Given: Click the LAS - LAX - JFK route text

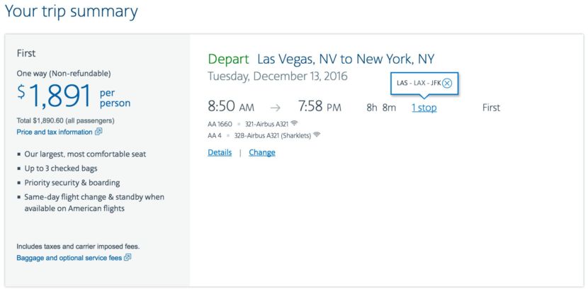Looking at the screenshot, I should [x=419, y=83].
